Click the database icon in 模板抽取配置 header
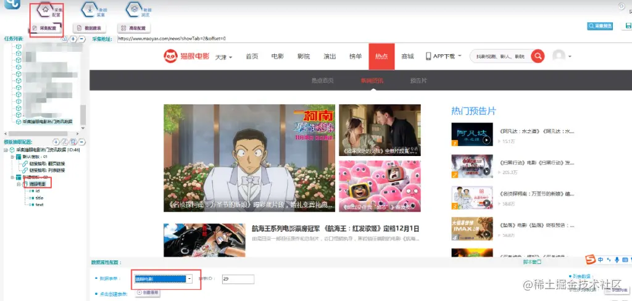Image resolution: width=632 pixels, height=301 pixels. 73,142
